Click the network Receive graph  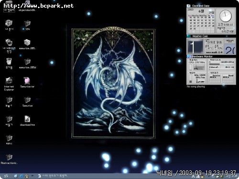(215, 79)
